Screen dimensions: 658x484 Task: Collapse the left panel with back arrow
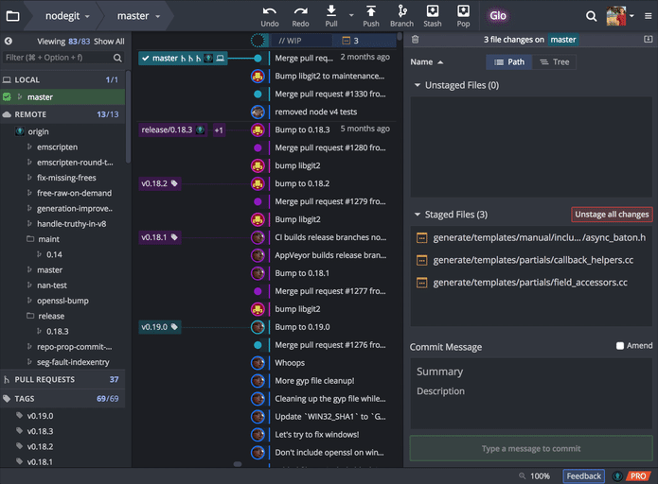click(8, 41)
